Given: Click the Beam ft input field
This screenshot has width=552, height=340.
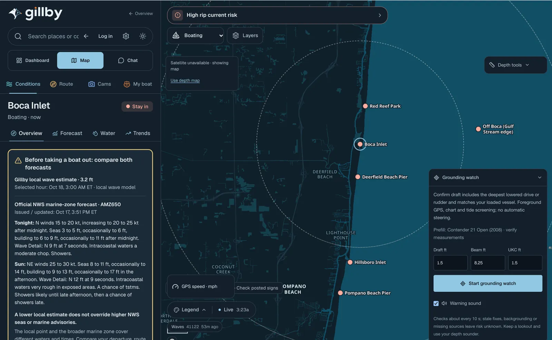Looking at the screenshot, I should [x=488, y=263].
